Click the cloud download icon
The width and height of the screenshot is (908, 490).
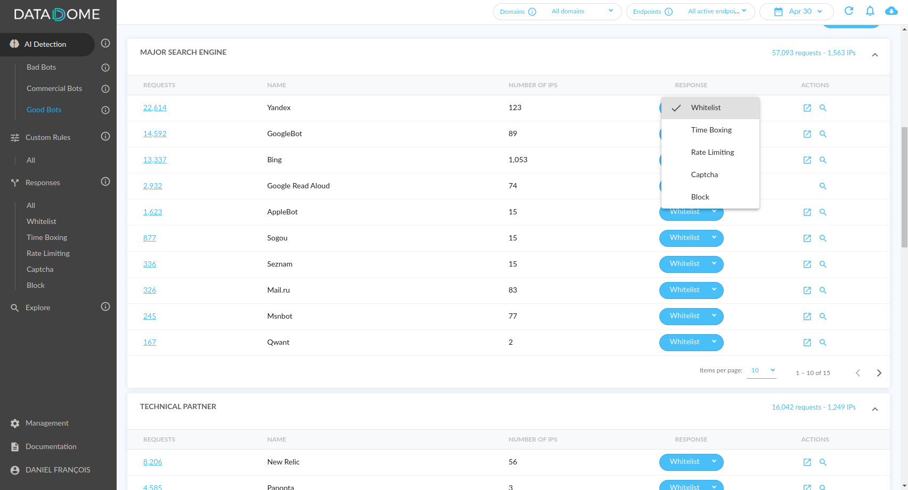pos(891,11)
